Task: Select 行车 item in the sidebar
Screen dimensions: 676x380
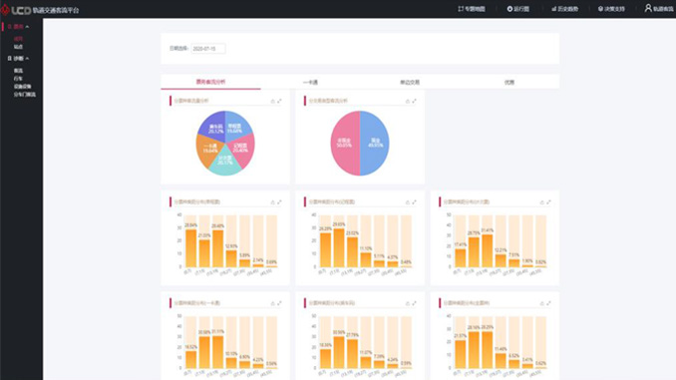Action: click(x=18, y=79)
